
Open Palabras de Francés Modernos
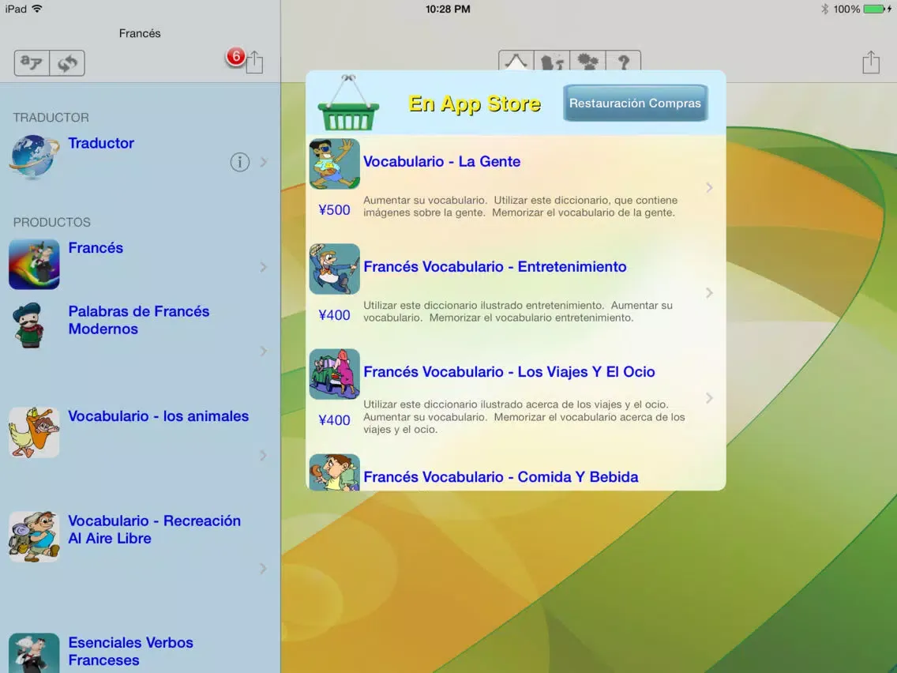click(x=139, y=320)
